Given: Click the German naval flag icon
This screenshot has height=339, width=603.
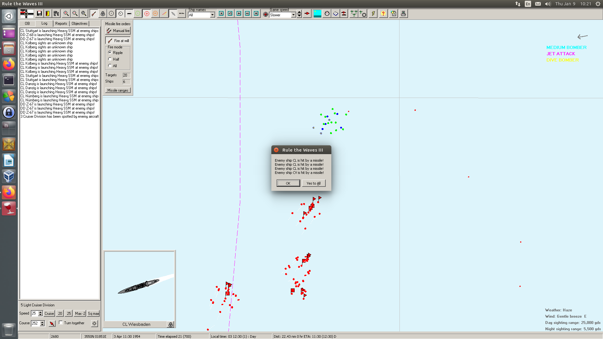Looking at the screenshot, I should coord(27,13).
